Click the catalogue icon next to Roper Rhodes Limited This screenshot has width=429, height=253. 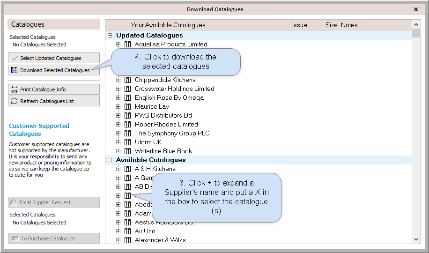[x=127, y=124]
